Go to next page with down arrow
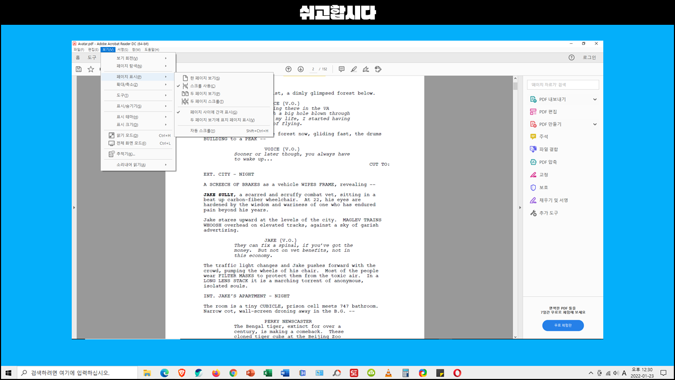Image resolution: width=675 pixels, height=380 pixels. [x=301, y=69]
